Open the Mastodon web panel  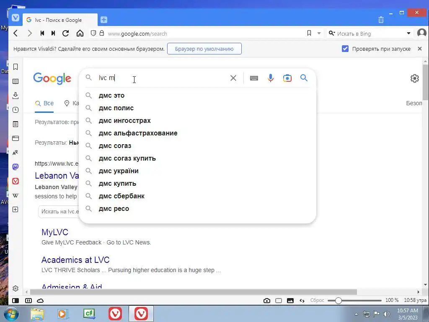(x=16, y=167)
